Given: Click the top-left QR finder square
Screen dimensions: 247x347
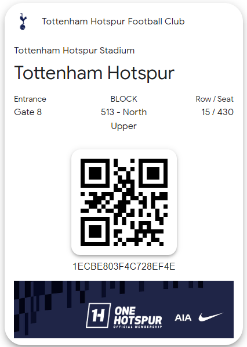Looking at the screenshot, I should point(95,173).
